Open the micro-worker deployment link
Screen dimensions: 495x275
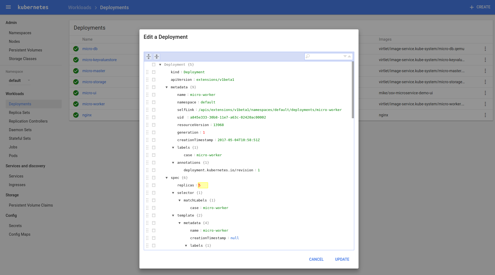(x=93, y=104)
